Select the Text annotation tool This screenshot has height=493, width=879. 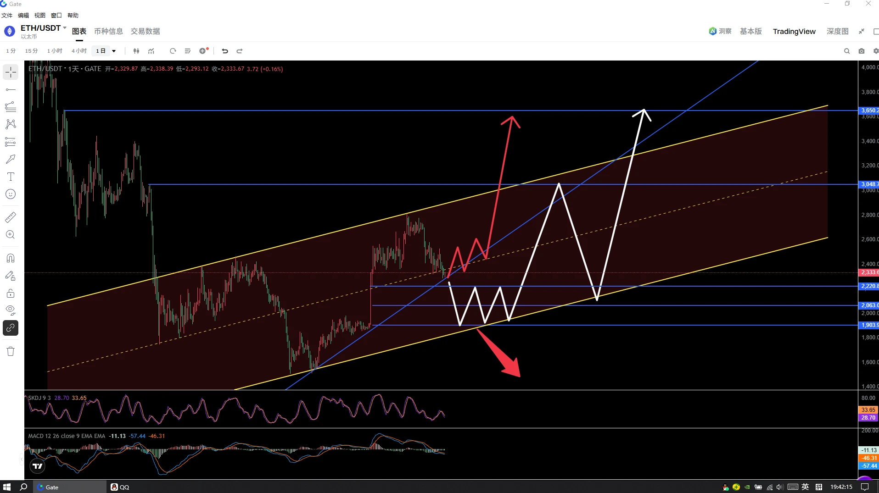11,177
